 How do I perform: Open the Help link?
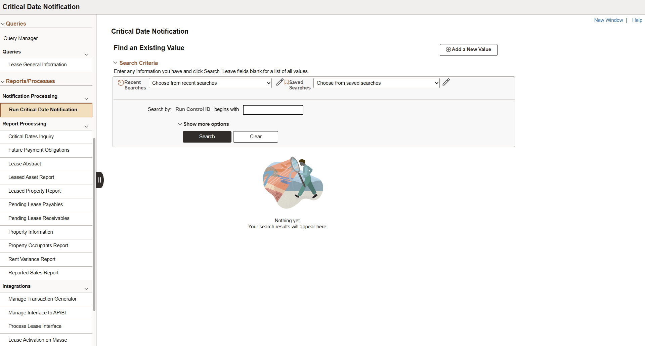tap(637, 20)
